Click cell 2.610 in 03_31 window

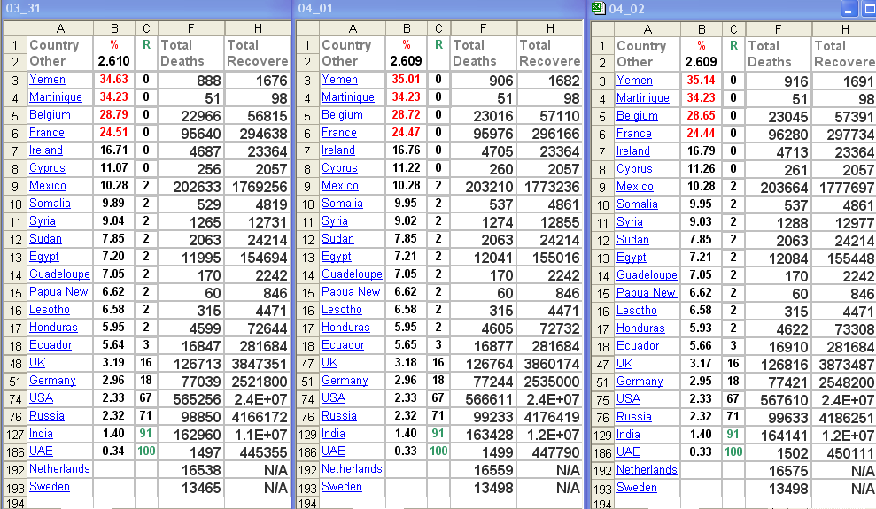click(x=113, y=61)
